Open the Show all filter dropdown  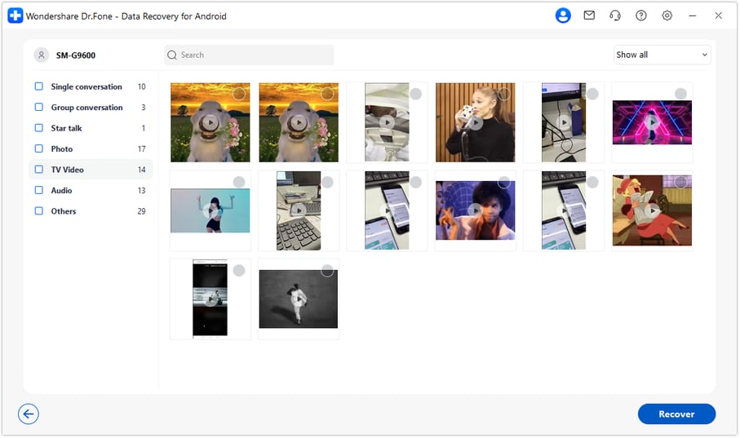pyautogui.click(x=662, y=55)
